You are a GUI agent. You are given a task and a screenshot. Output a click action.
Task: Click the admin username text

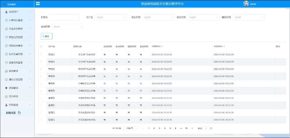[x=253, y=4]
